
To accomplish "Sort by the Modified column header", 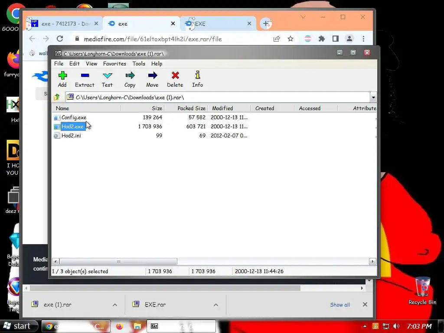I will pyautogui.click(x=229, y=108).
